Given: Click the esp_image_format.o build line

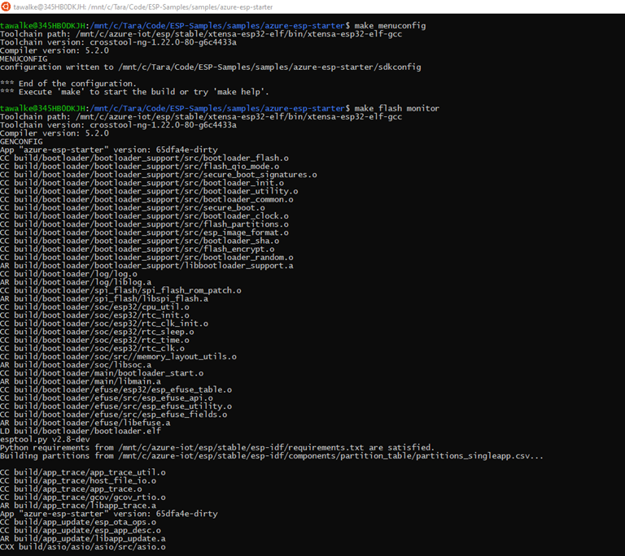Looking at the screenshot, I should [144, 232].
